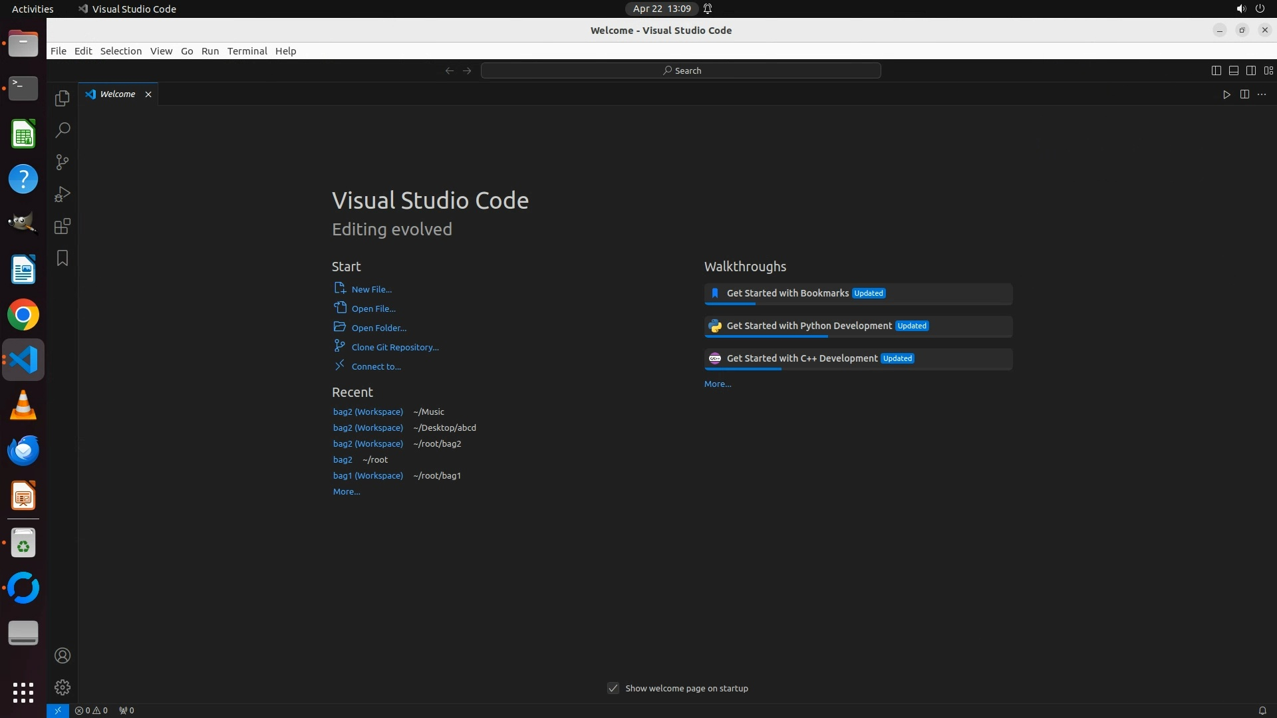
Task: Click the remote window status bar icon
Action: pos(57,710)
